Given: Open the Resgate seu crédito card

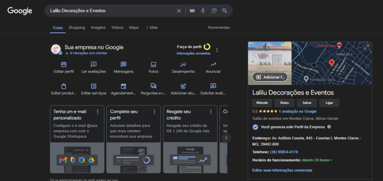Looking at the screenshot, I should pyautogui.click(x=190, y=139).
